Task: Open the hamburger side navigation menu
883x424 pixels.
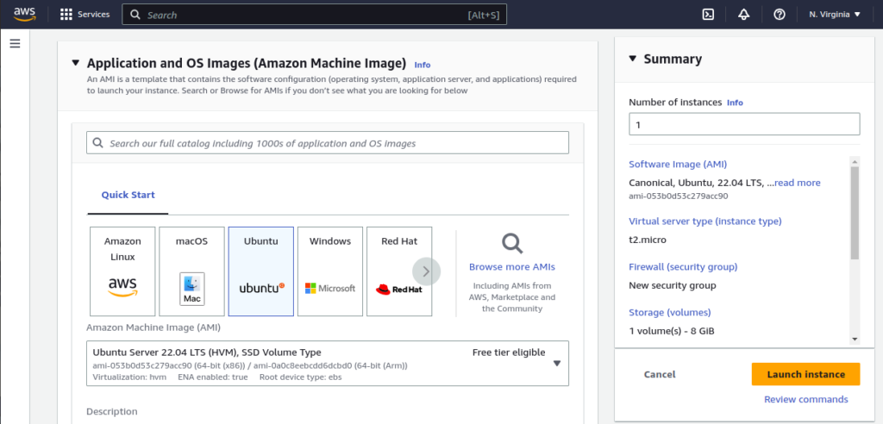Action: click(x=15, y=44)
